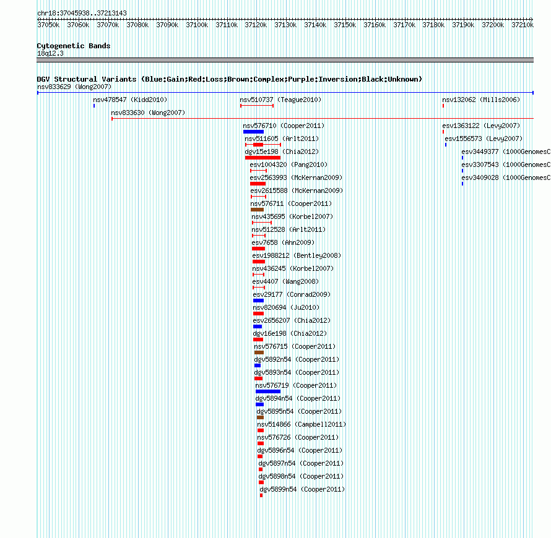Click esv2656207 (Chia2012) label
This screenshot has height=538, width=551.
(x=292, y=320)
